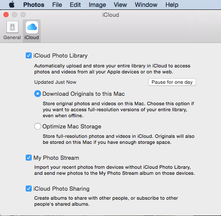Close the iCloud preferences window
This screenshot has width=221, height=216.
click(6, 15)
